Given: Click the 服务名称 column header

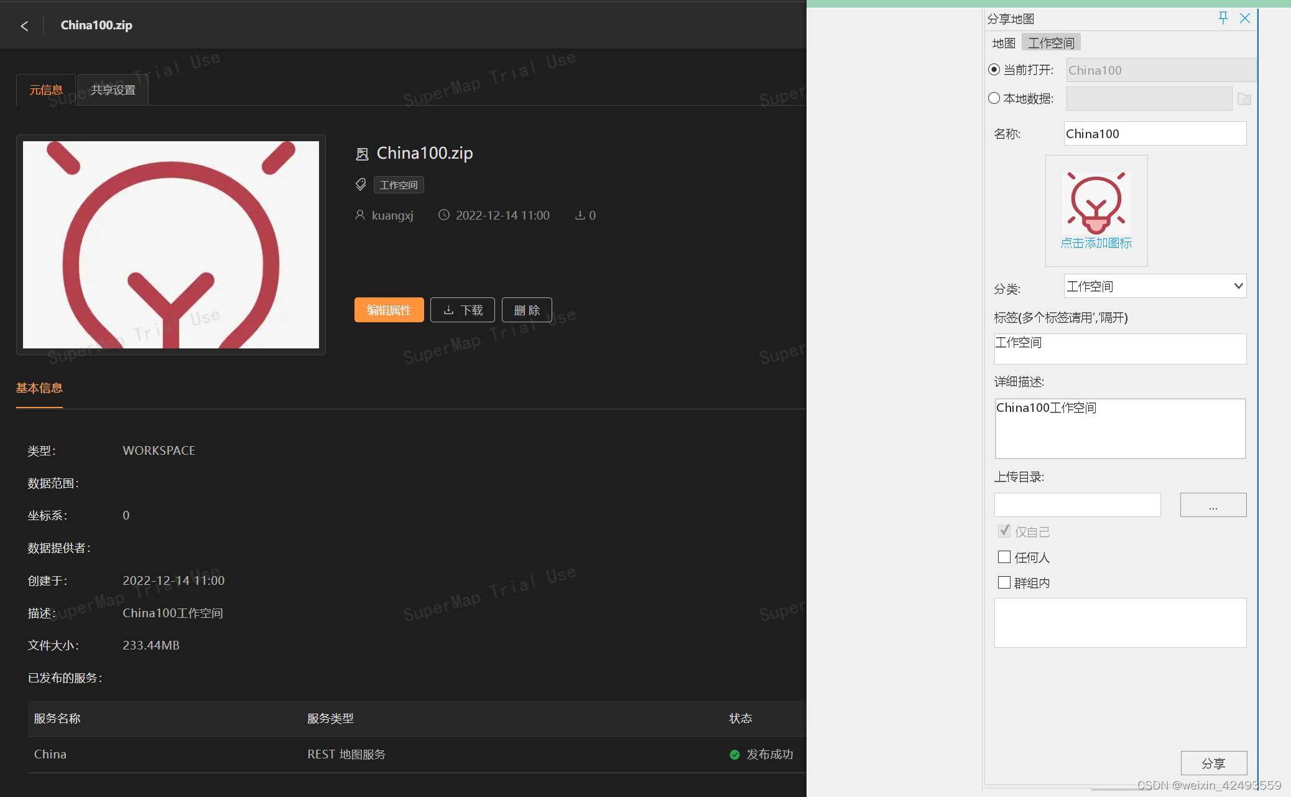Looking at the screenshot, I should (x=57, y=719).
